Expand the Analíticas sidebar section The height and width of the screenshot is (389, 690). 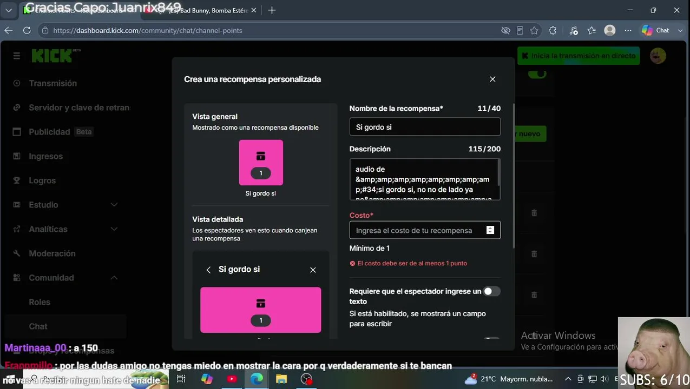114,229
